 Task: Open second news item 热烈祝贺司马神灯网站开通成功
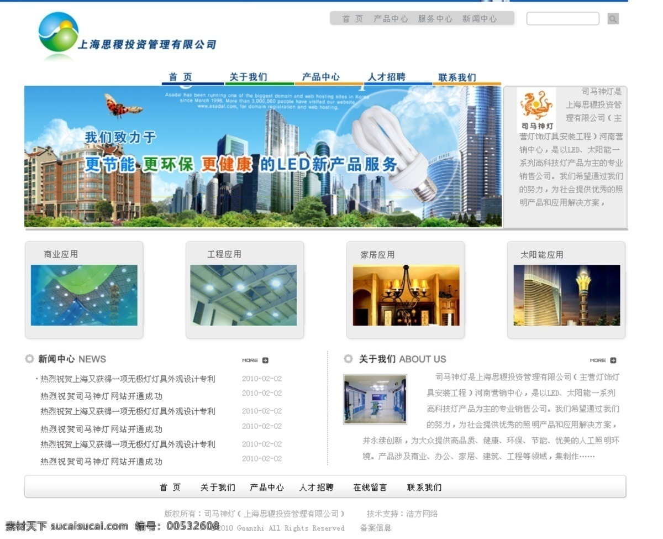click(x=101, y=396)
